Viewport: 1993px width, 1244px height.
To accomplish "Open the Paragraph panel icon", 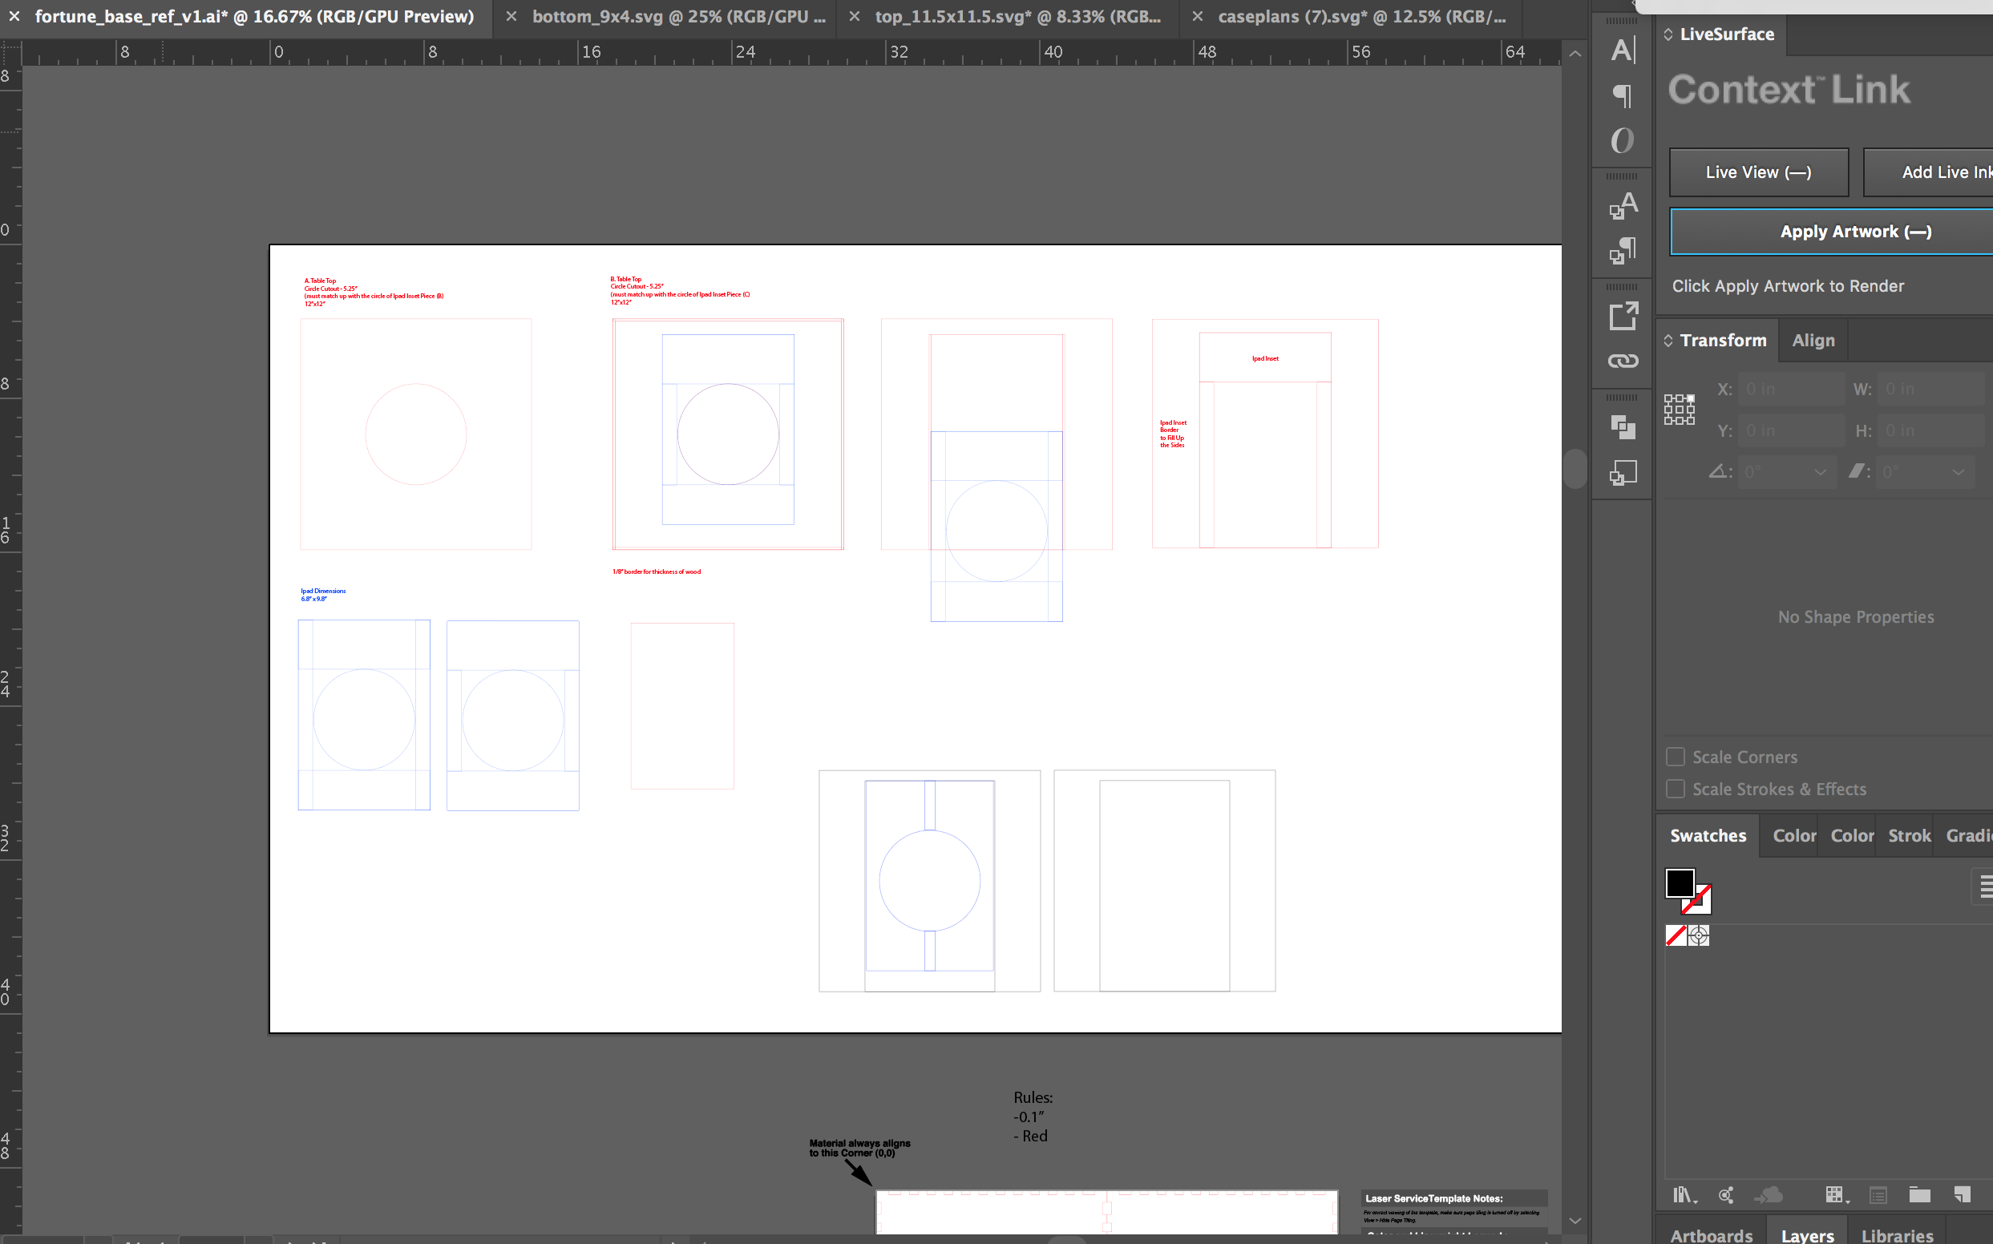I will coord(1622,96).
